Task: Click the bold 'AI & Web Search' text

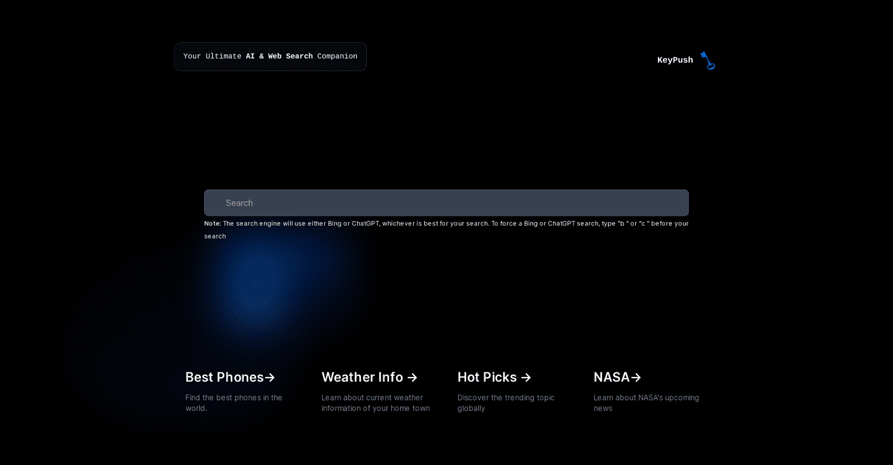Action: 279,56
